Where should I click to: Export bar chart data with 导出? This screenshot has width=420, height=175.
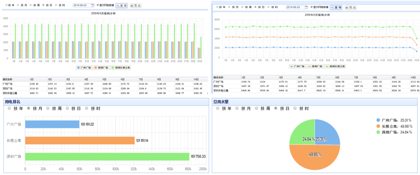135,6
